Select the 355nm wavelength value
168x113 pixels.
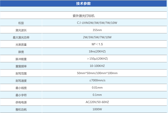97,30
